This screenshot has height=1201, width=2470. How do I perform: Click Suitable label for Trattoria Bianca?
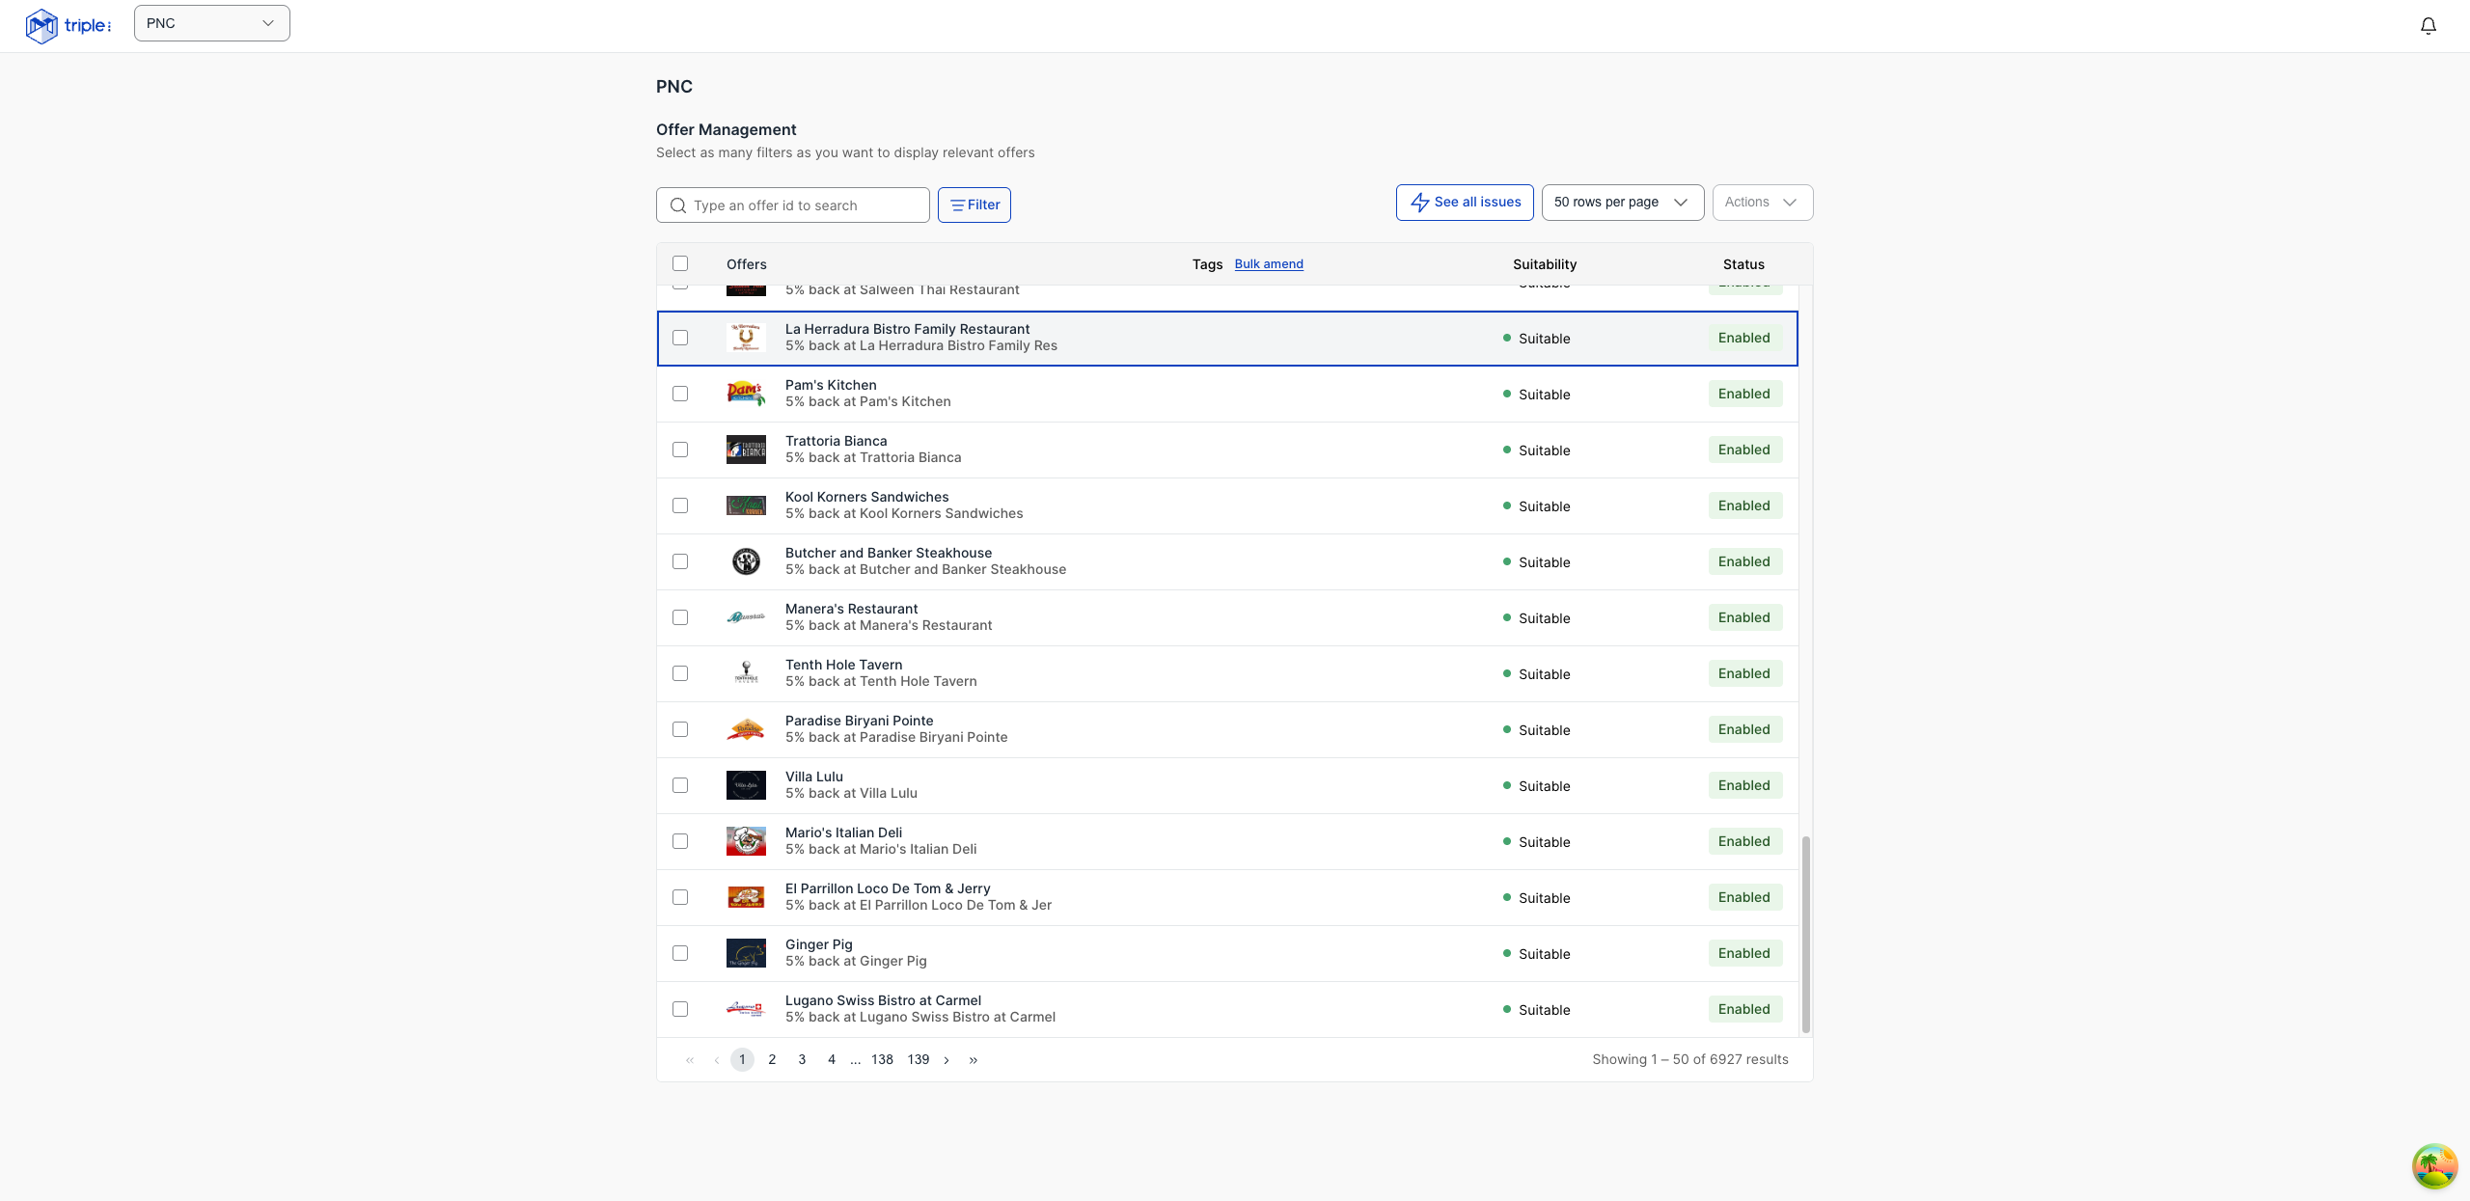click(1544, 450)
